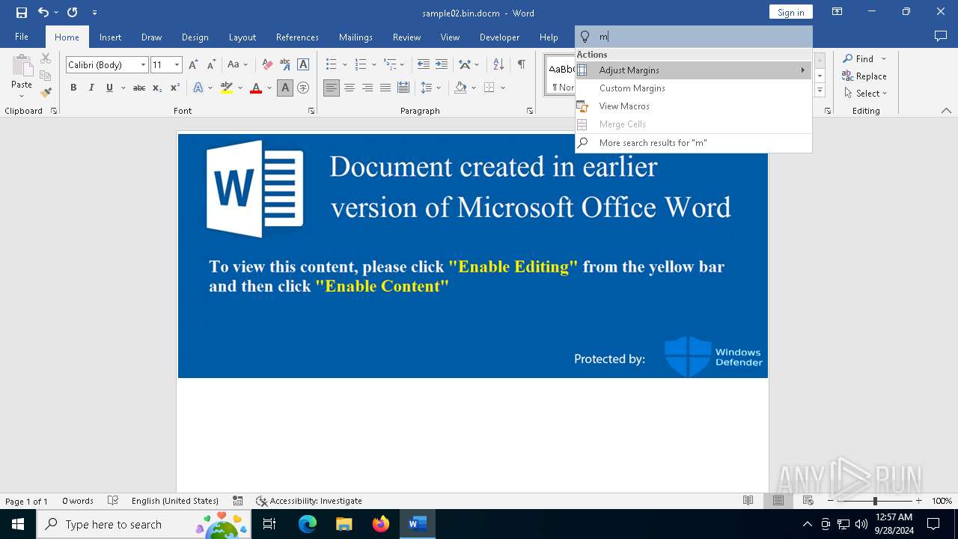Expand the Numbering list dropdown
Viewport: 958px width, 539px height.
pyautogui.click(x=374, y=65)
